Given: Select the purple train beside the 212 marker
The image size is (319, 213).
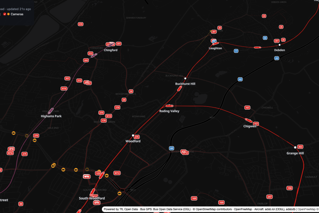Looking at the screenshot, I should tap(94, 55).
